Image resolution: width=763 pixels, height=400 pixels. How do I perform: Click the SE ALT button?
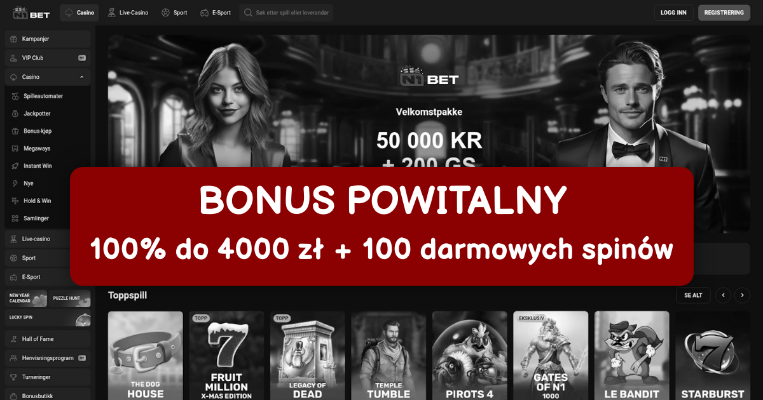pos(693,295)
